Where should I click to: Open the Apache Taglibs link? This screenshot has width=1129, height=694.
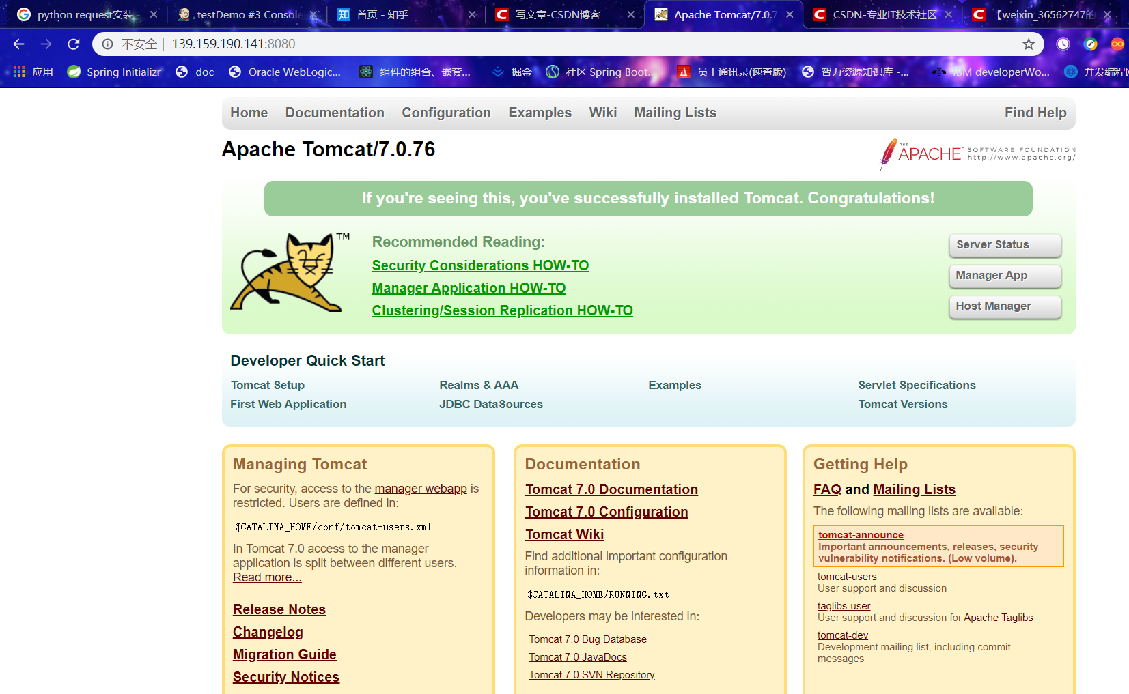tap(998, 618)
